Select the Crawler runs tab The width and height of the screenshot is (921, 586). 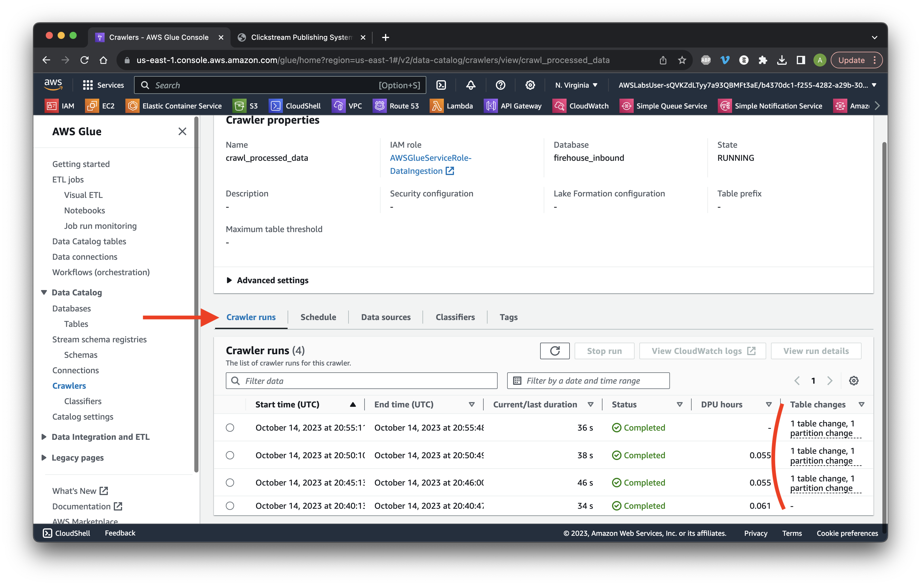point(251,317)
